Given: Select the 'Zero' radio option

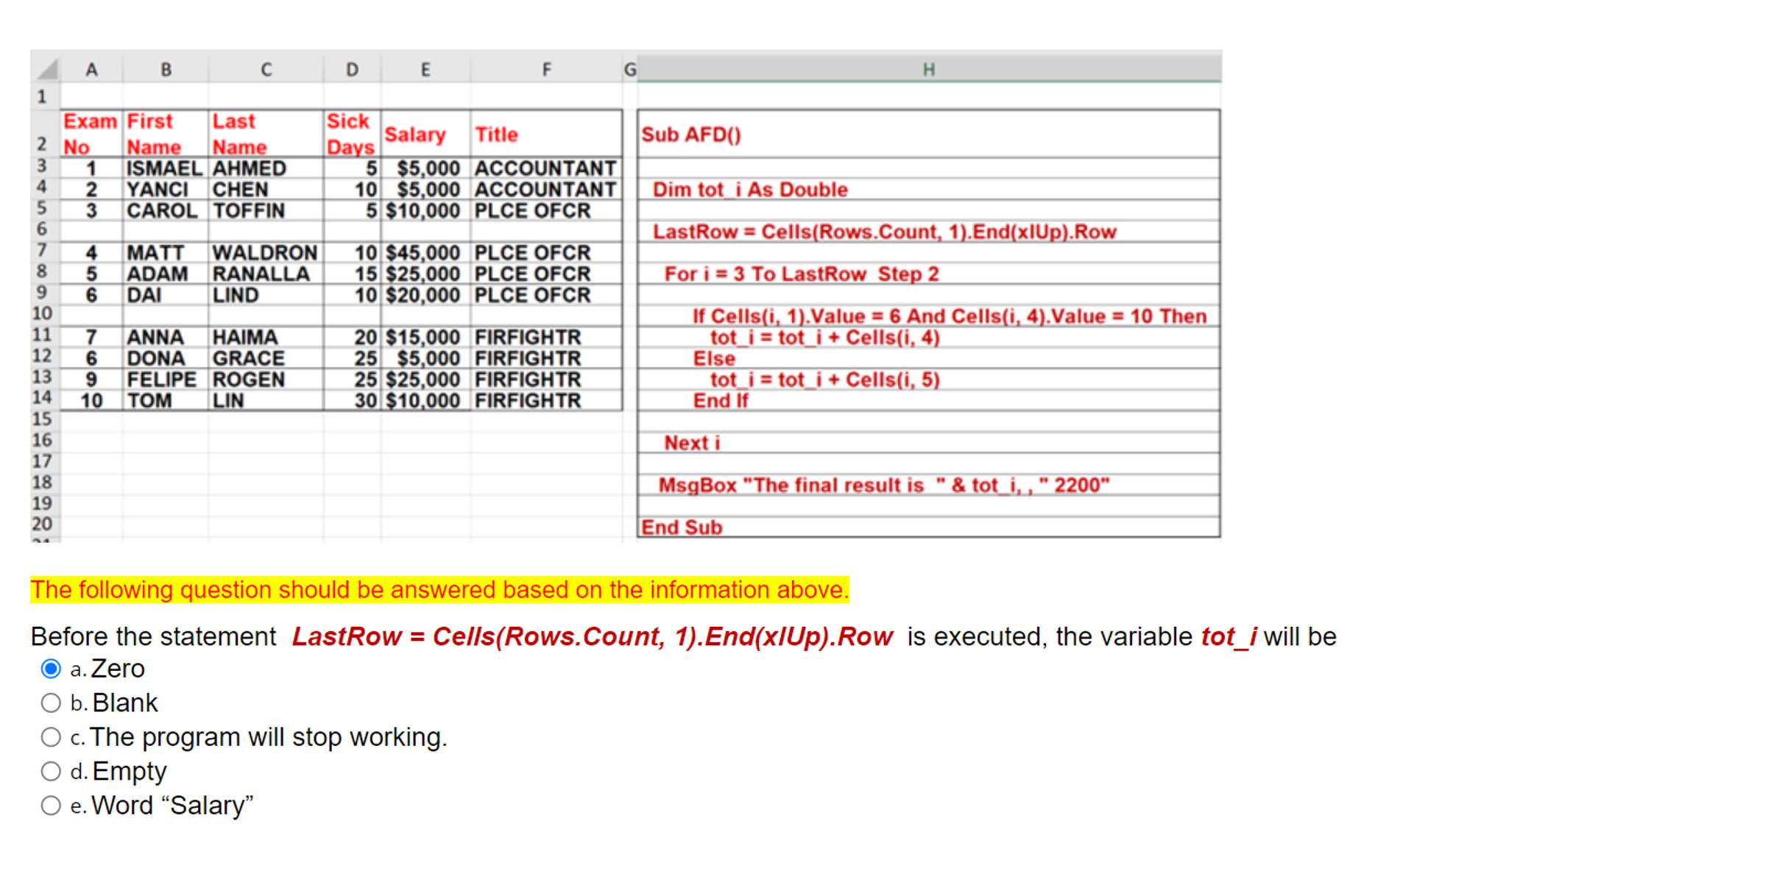Looking at the screenshot, I should click(x=50, y=669).
